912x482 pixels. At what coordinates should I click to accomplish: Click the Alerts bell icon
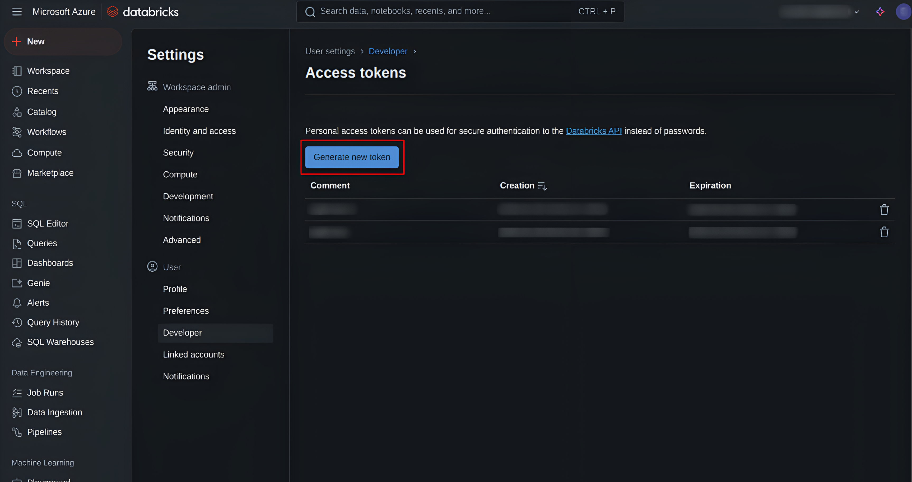[17, 303]
